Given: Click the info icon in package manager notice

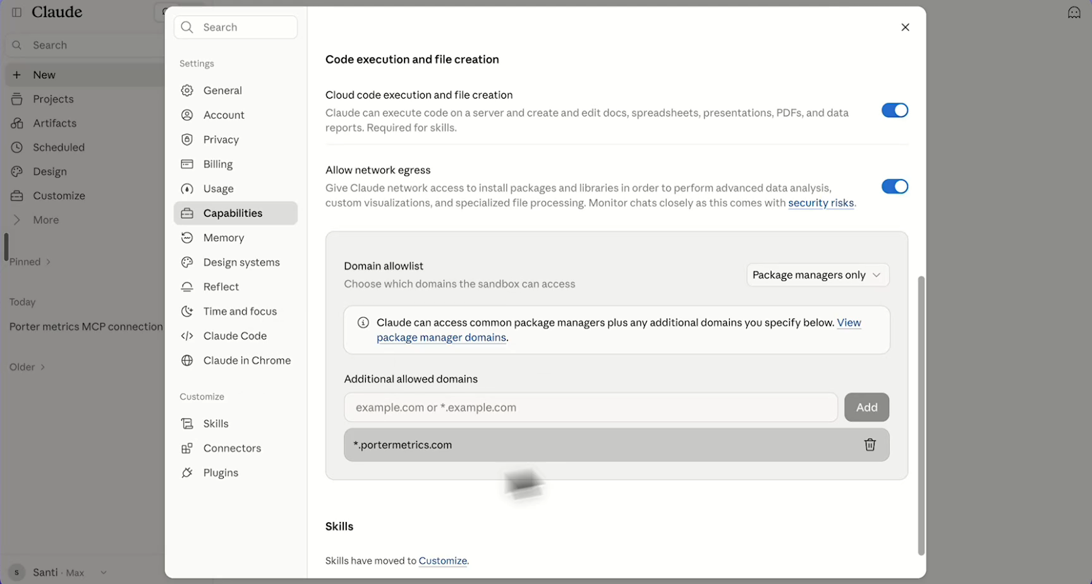Looking at the screenshot, I should 363,323.
